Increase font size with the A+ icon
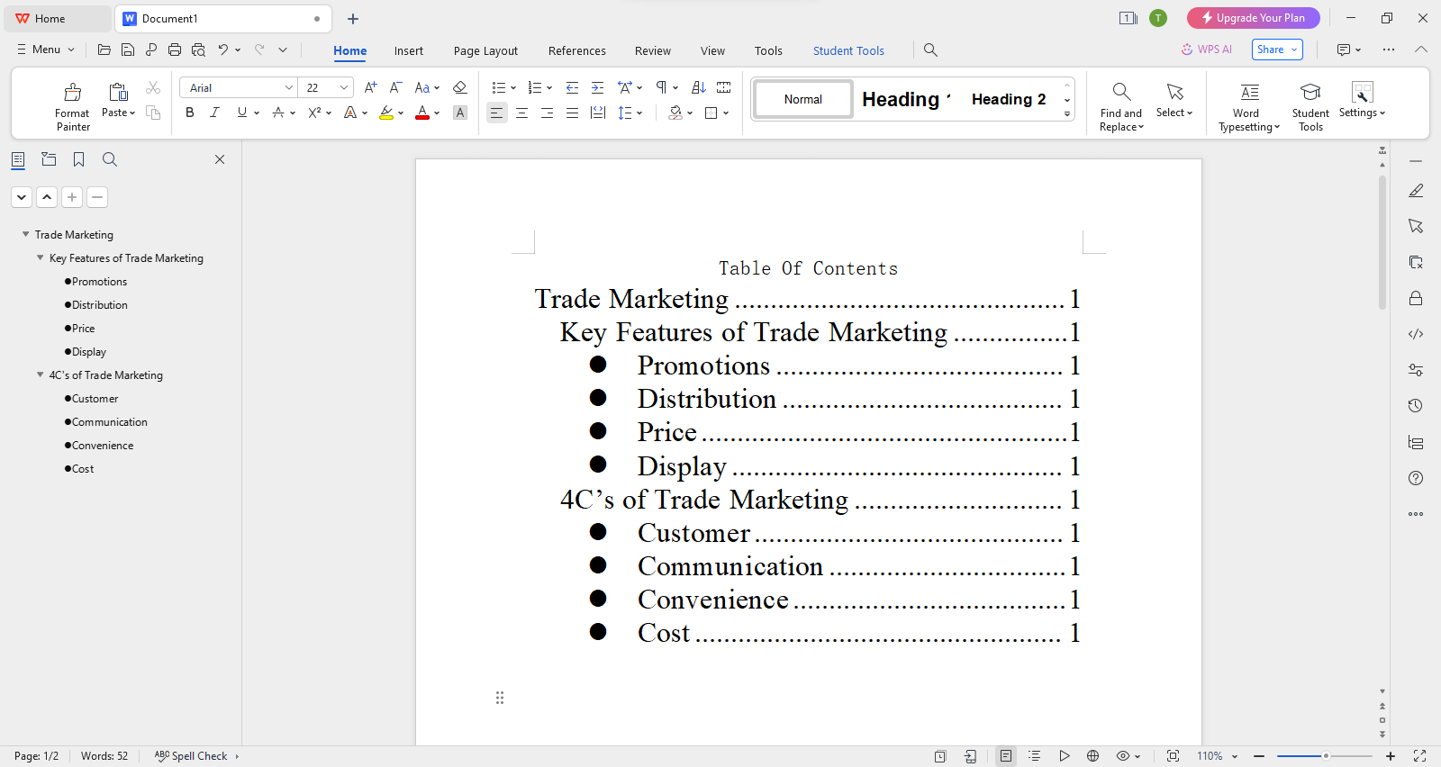The image size is (1441, 767). pyautogui.click(x=370, y=87)
